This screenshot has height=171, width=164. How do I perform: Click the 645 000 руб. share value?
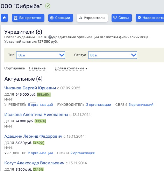[26, 94]
